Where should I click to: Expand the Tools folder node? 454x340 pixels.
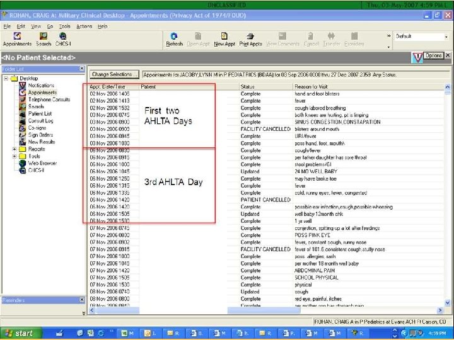point(14,156)
